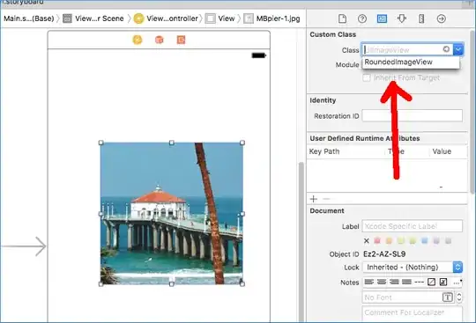The height and width of the screenshot is (323, 476).
Task: Open the Connections inspector arrow icon
Action: pos(441,18)
